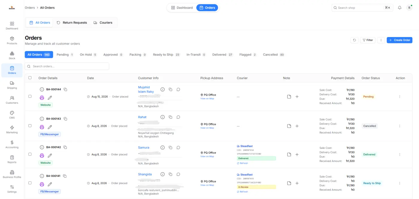This screenshot has width=419, height=199.
Task: Open Reports in the sidebar
Action: [x=12, y=159]
